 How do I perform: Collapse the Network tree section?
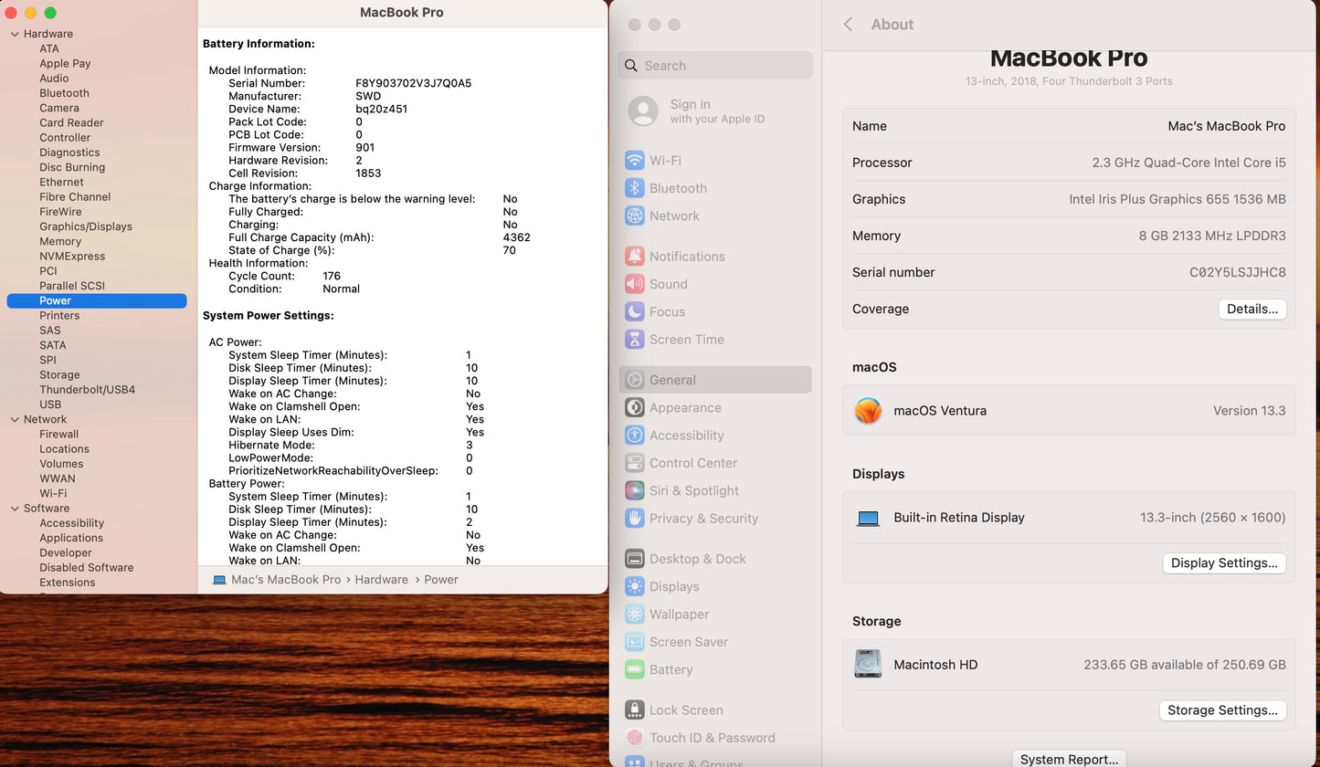pyautogui.click(x=15, y=419)
